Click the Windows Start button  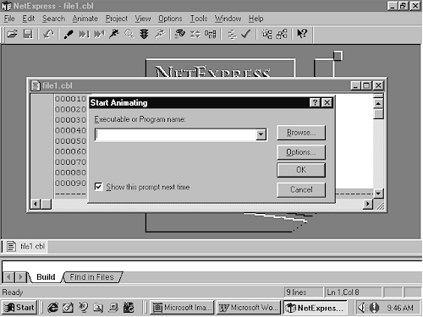[x=19, y=308]
